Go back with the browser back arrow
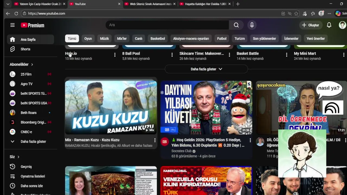The height and width of the screenshot is (195, 347). (x=8, y=14)
